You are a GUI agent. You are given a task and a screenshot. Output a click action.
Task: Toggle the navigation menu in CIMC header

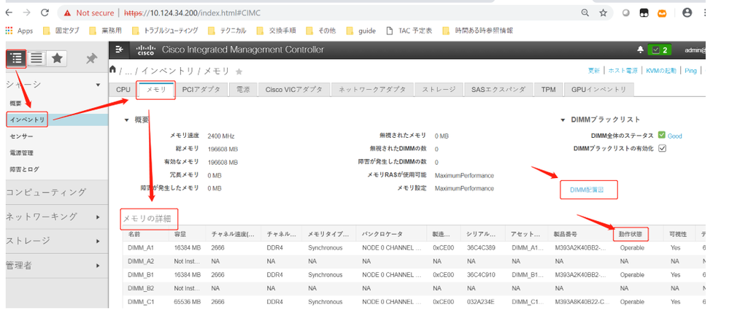coord(120,50)
